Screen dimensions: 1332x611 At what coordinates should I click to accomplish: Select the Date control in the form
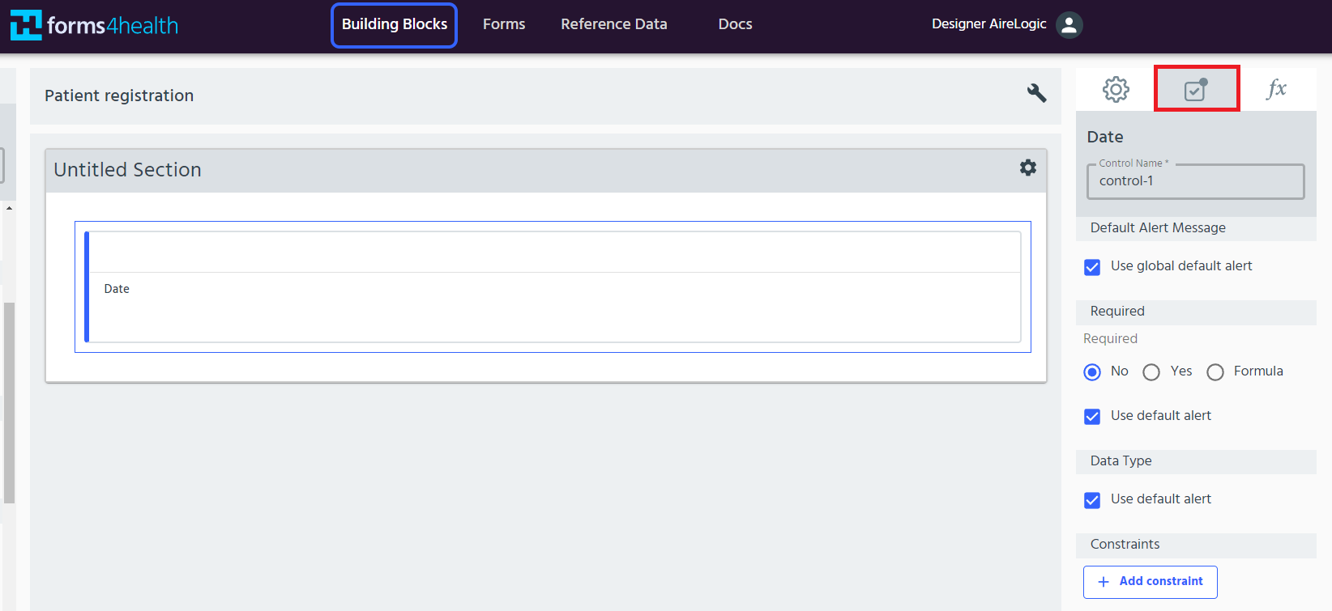[x=553, y=286]
